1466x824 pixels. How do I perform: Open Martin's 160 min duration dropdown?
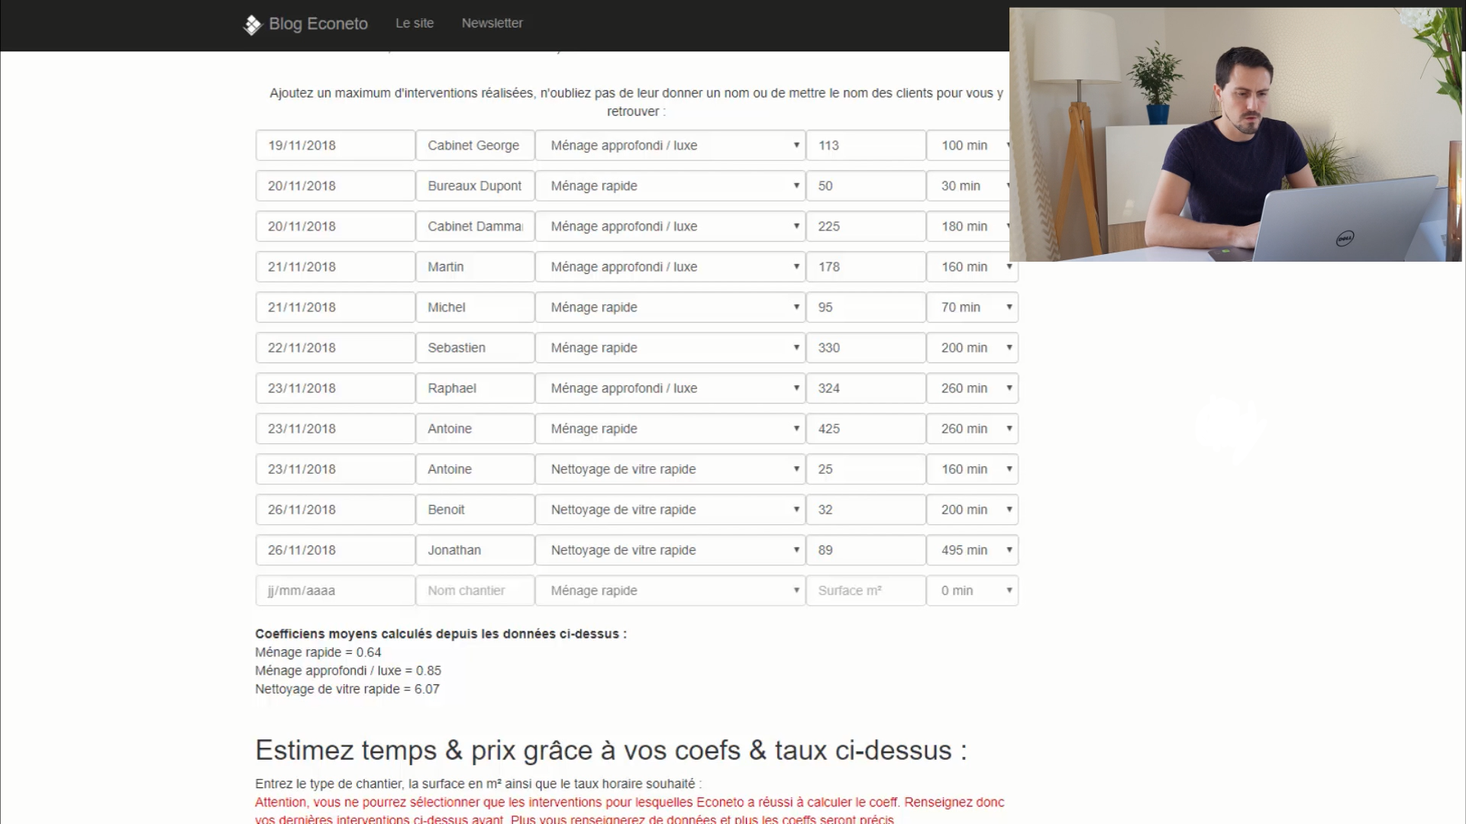pyautogui.click(x=972, y=266)
